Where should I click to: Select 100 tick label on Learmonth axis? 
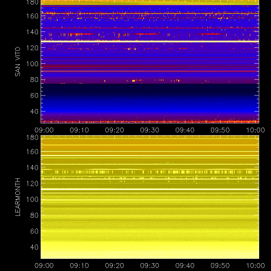[x=32, y=200]
